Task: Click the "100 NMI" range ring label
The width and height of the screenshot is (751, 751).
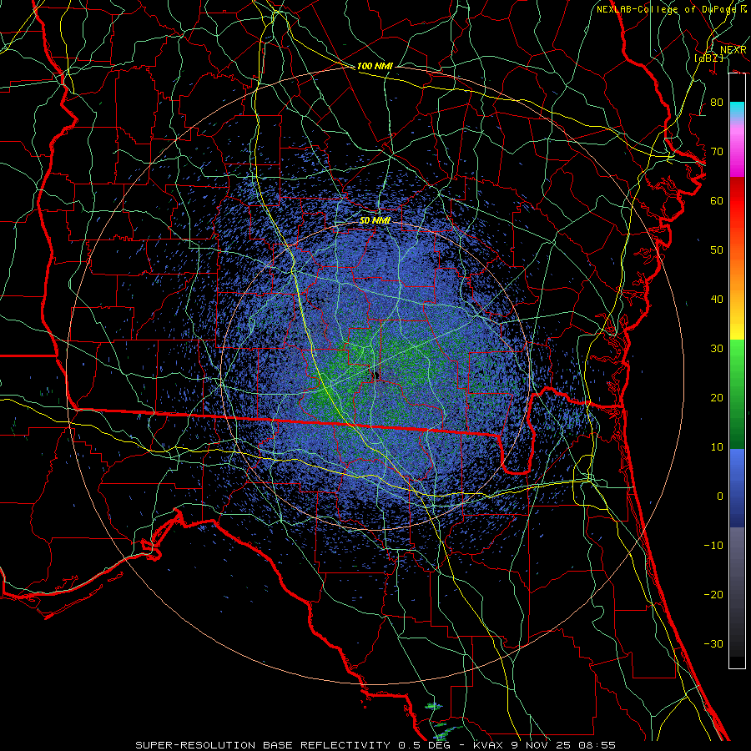Action: pos(375,66)
